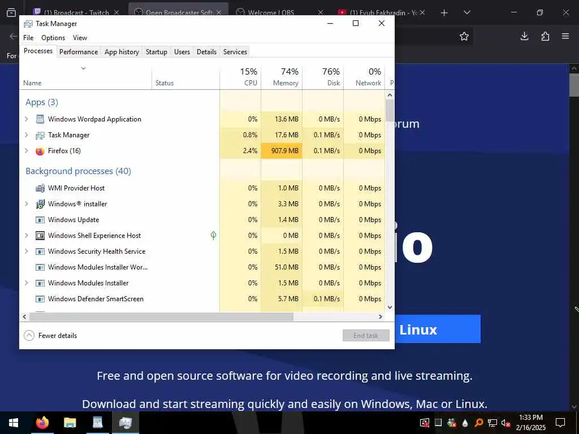
Task: Click the Windows Defender SmartScreen icon
Action: pos(40,299)
